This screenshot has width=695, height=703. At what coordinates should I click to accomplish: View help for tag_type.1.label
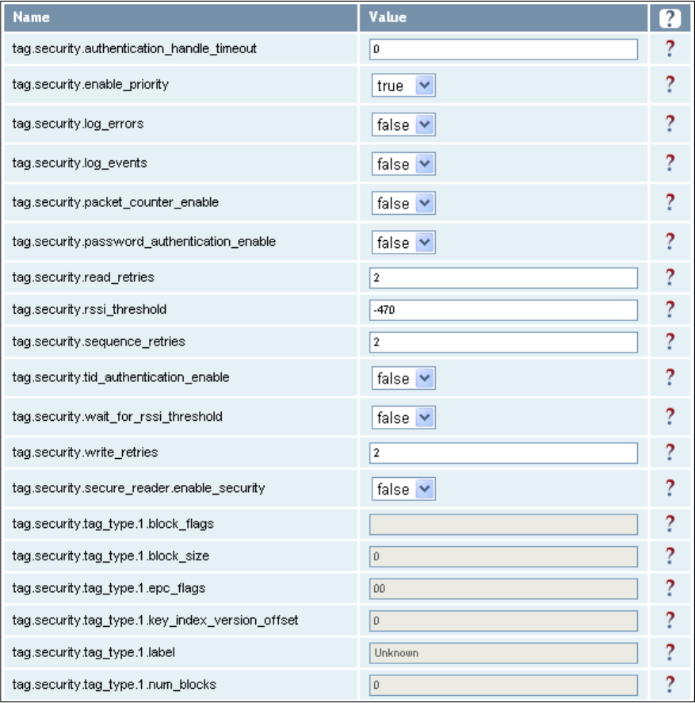tap(670, 652)
